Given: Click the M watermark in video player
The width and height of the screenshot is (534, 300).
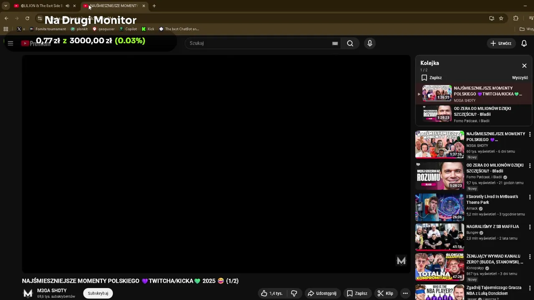Looking at the screenshot, I should (401, 261).
